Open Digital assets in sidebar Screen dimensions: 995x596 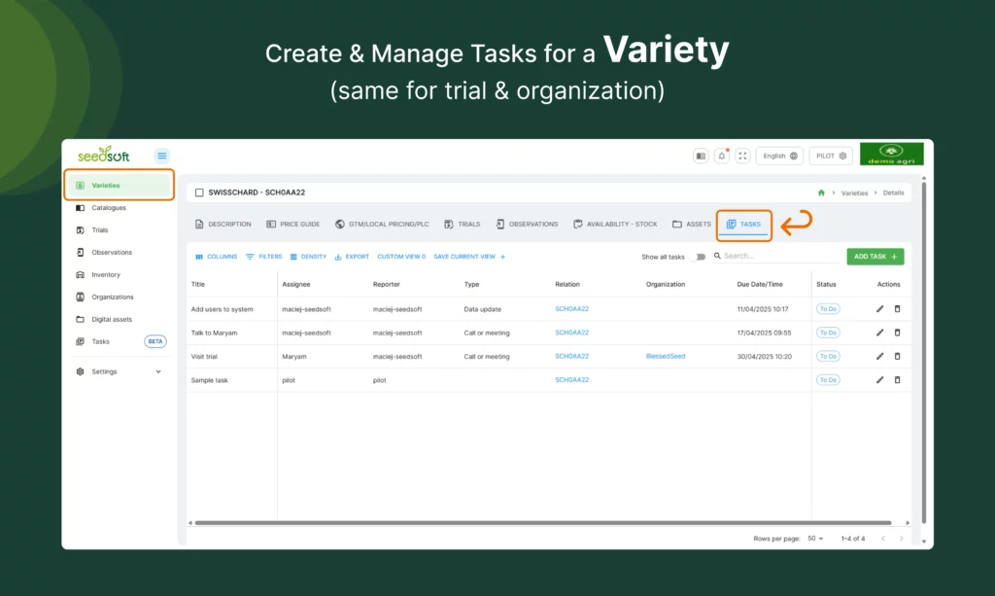tap(119, 319)
